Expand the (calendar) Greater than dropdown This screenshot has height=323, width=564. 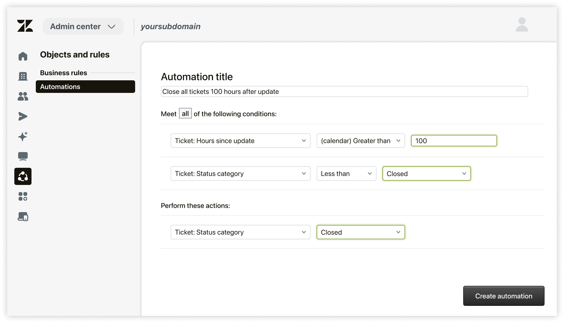click(x=360, y=141)
